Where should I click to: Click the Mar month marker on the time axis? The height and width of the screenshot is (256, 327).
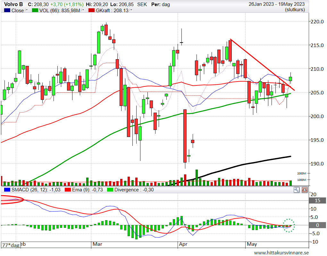pos(97,244)
